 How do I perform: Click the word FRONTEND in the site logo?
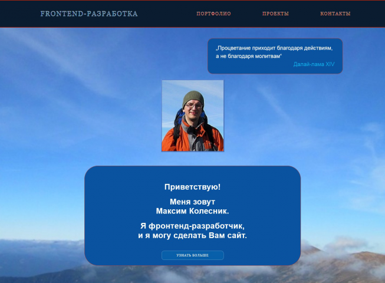coord(62,14)
